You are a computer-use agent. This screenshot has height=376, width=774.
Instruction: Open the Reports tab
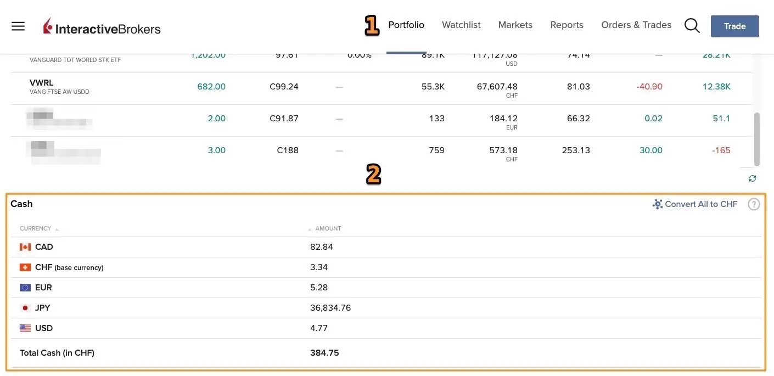click(x=567, y=25)
